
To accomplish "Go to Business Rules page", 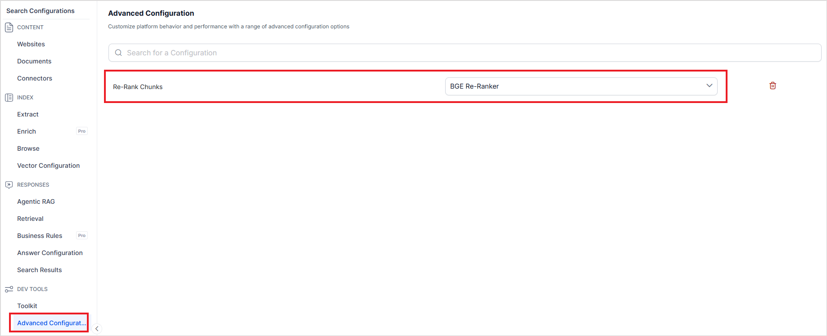I will (x=40, y=236).
